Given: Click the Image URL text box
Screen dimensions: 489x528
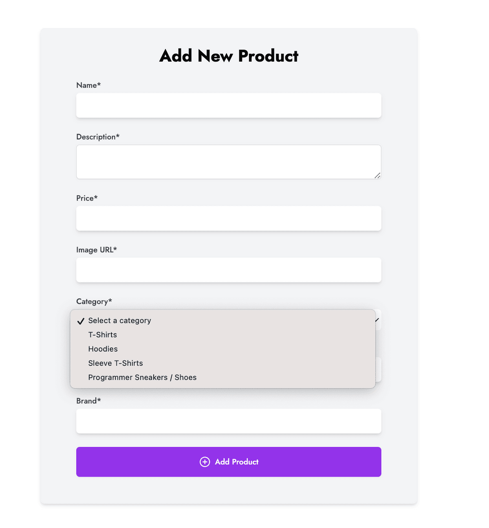Looking at the screenshot, I should click(x=229, y=270).
